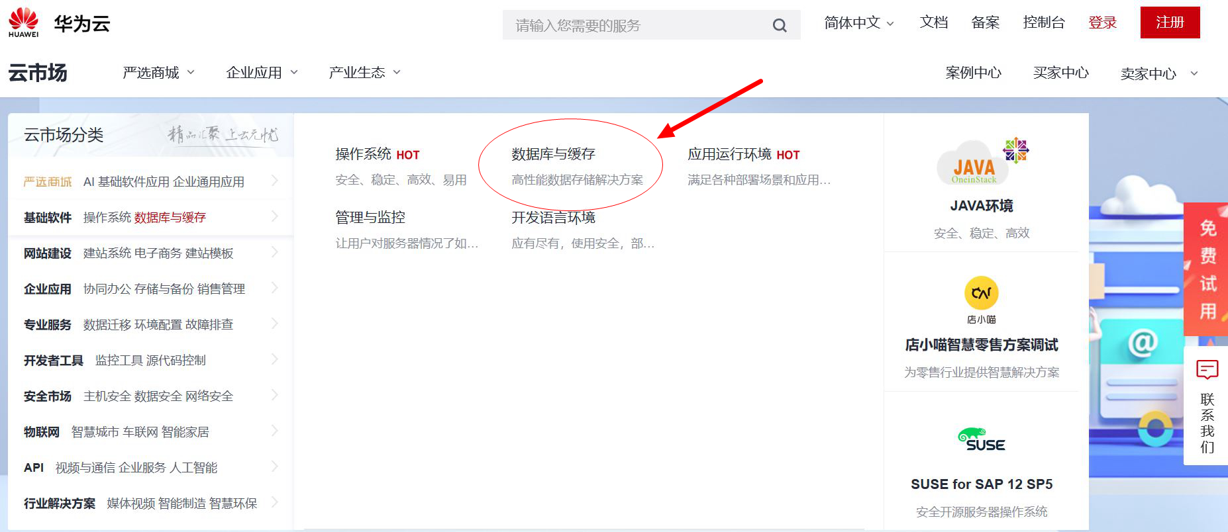Click the red 注册 button
Screen dimensions: 1228x532
[1170, 22]
